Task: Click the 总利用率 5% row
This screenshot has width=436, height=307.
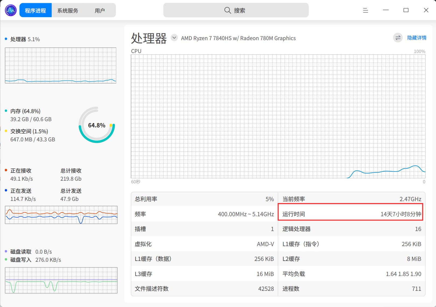Action: coord(204,199)
